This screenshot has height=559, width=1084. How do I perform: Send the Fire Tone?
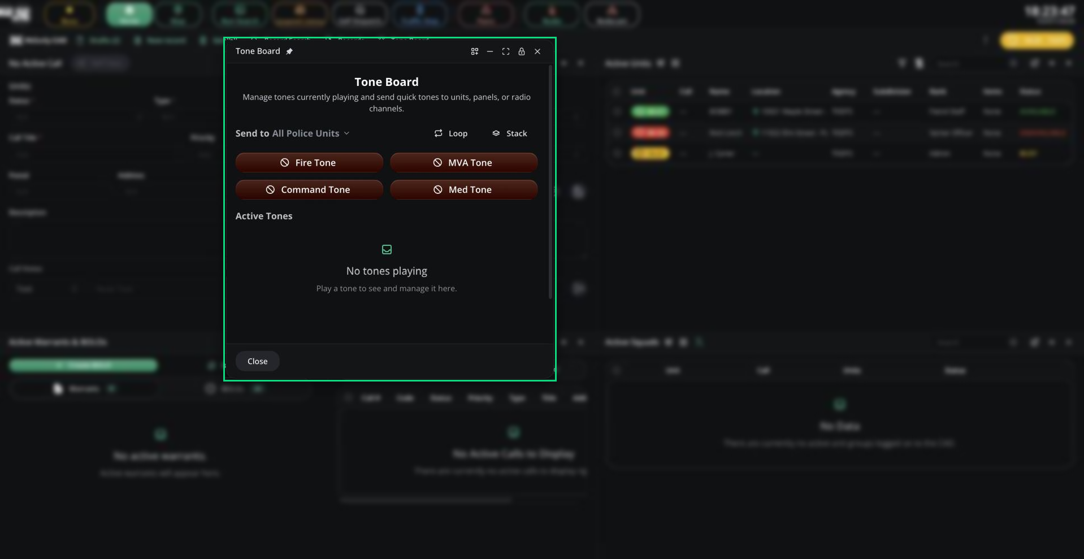(309, 163)
